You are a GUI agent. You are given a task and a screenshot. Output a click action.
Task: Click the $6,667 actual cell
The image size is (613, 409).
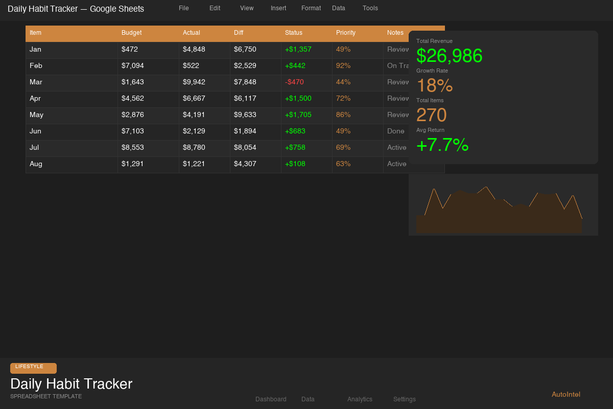point(204,99)
